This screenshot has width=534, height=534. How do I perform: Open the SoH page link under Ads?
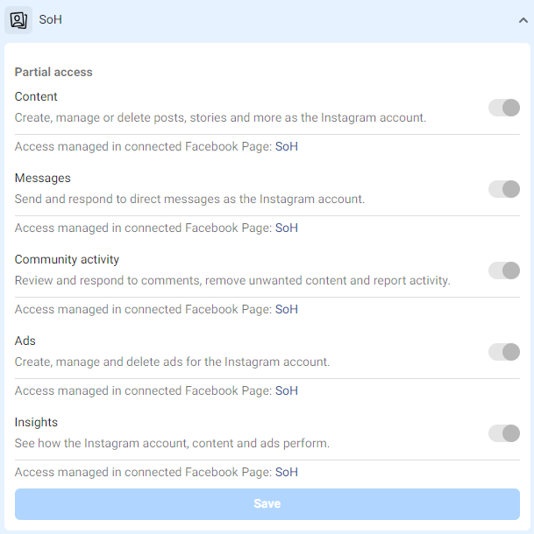287,390
